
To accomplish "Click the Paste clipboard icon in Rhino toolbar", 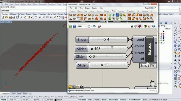I will coord(29,17).
